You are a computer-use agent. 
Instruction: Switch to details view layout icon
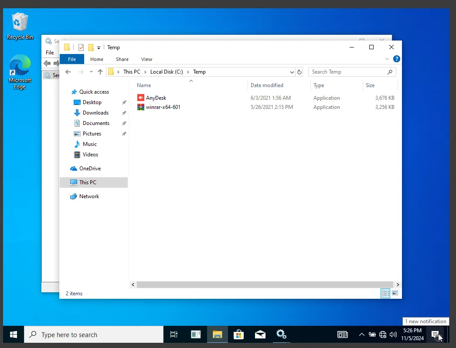385,293
